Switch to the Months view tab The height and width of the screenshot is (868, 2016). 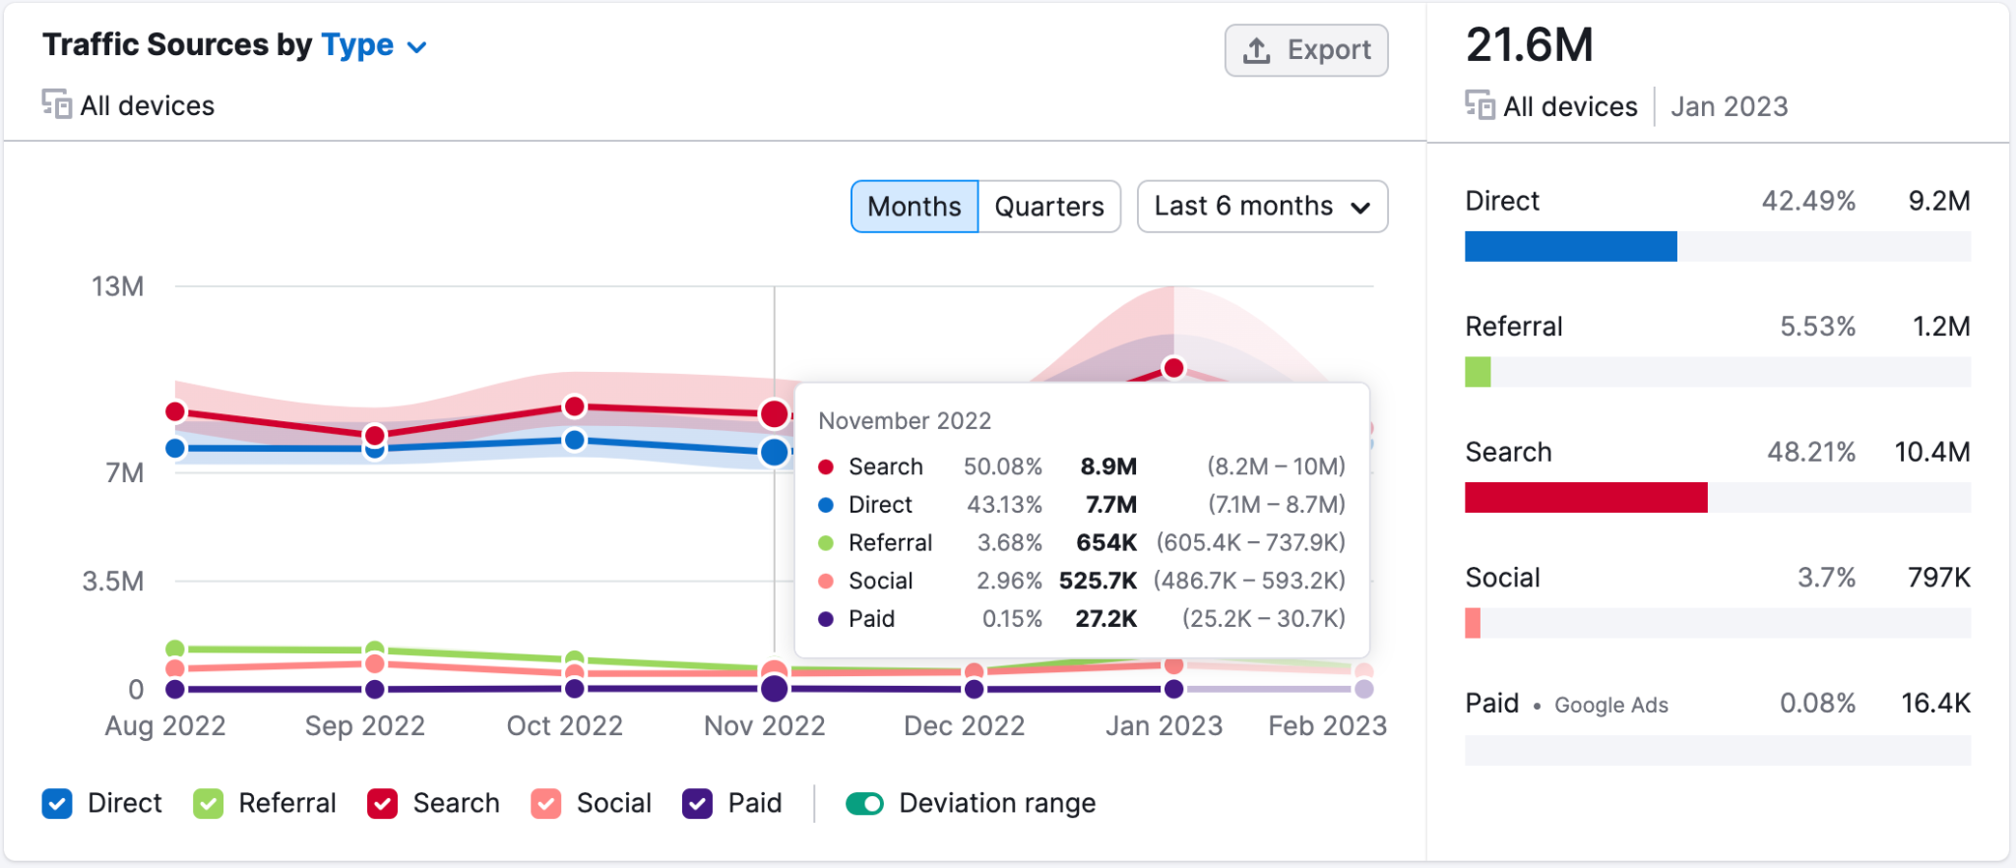(914, 207)
